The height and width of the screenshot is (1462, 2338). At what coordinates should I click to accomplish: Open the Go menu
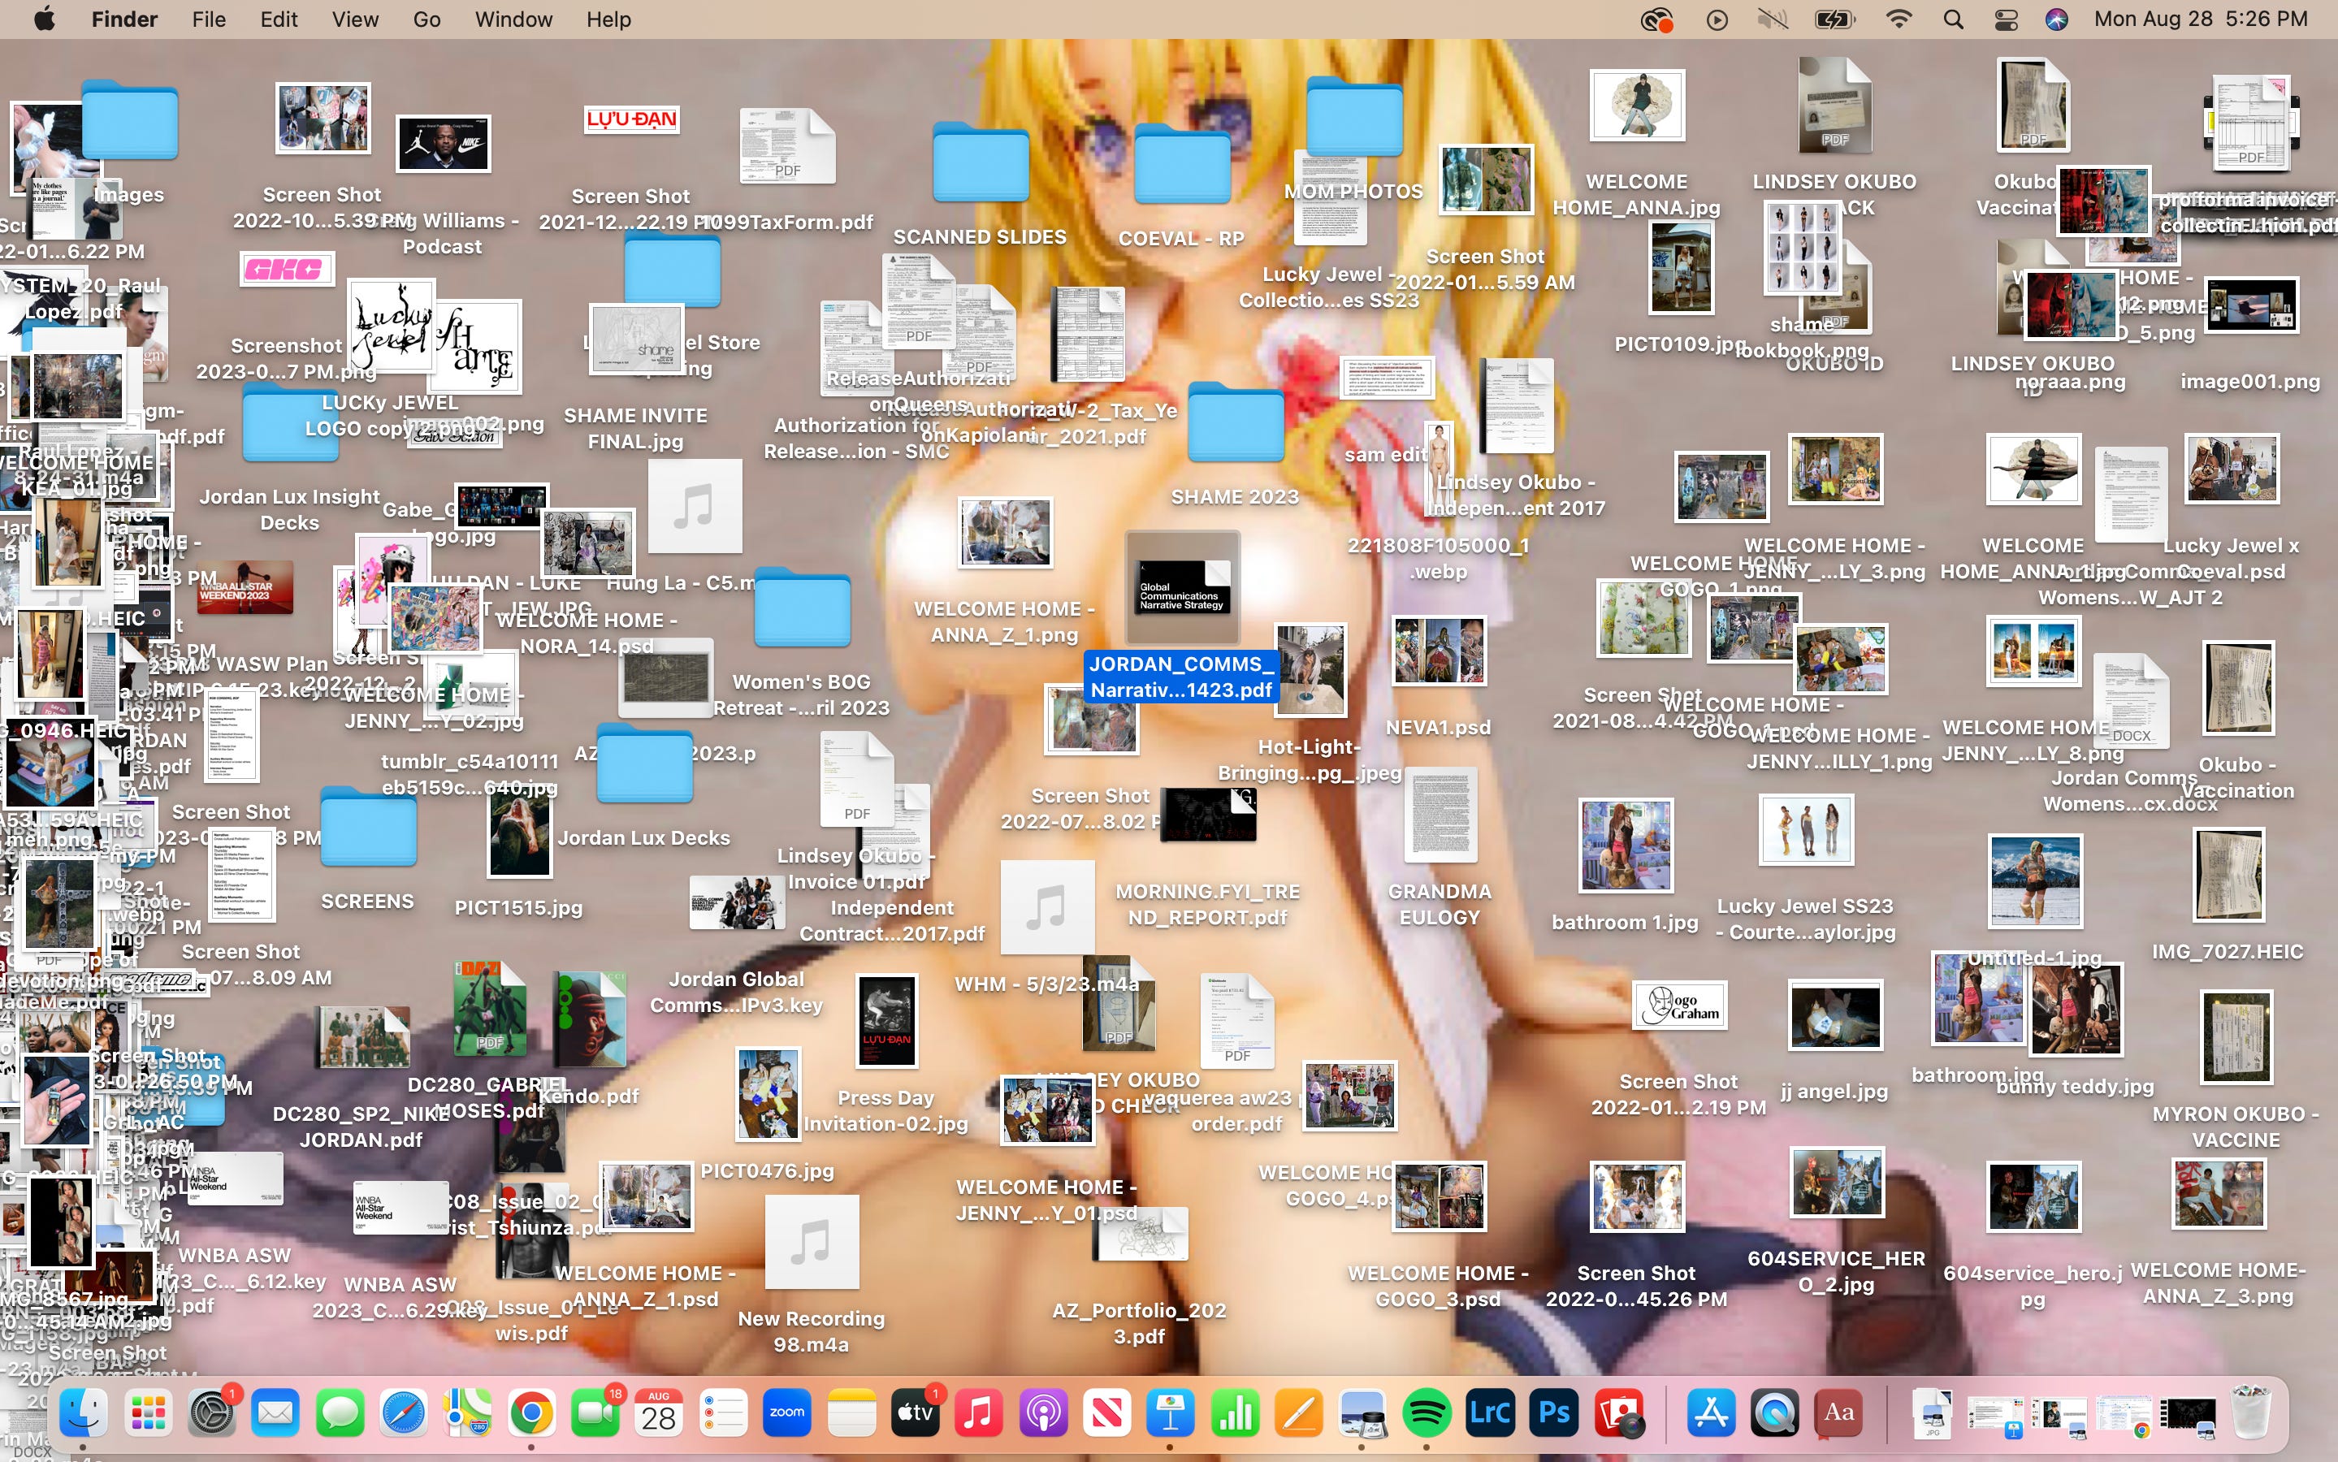[x=426, y=19]
